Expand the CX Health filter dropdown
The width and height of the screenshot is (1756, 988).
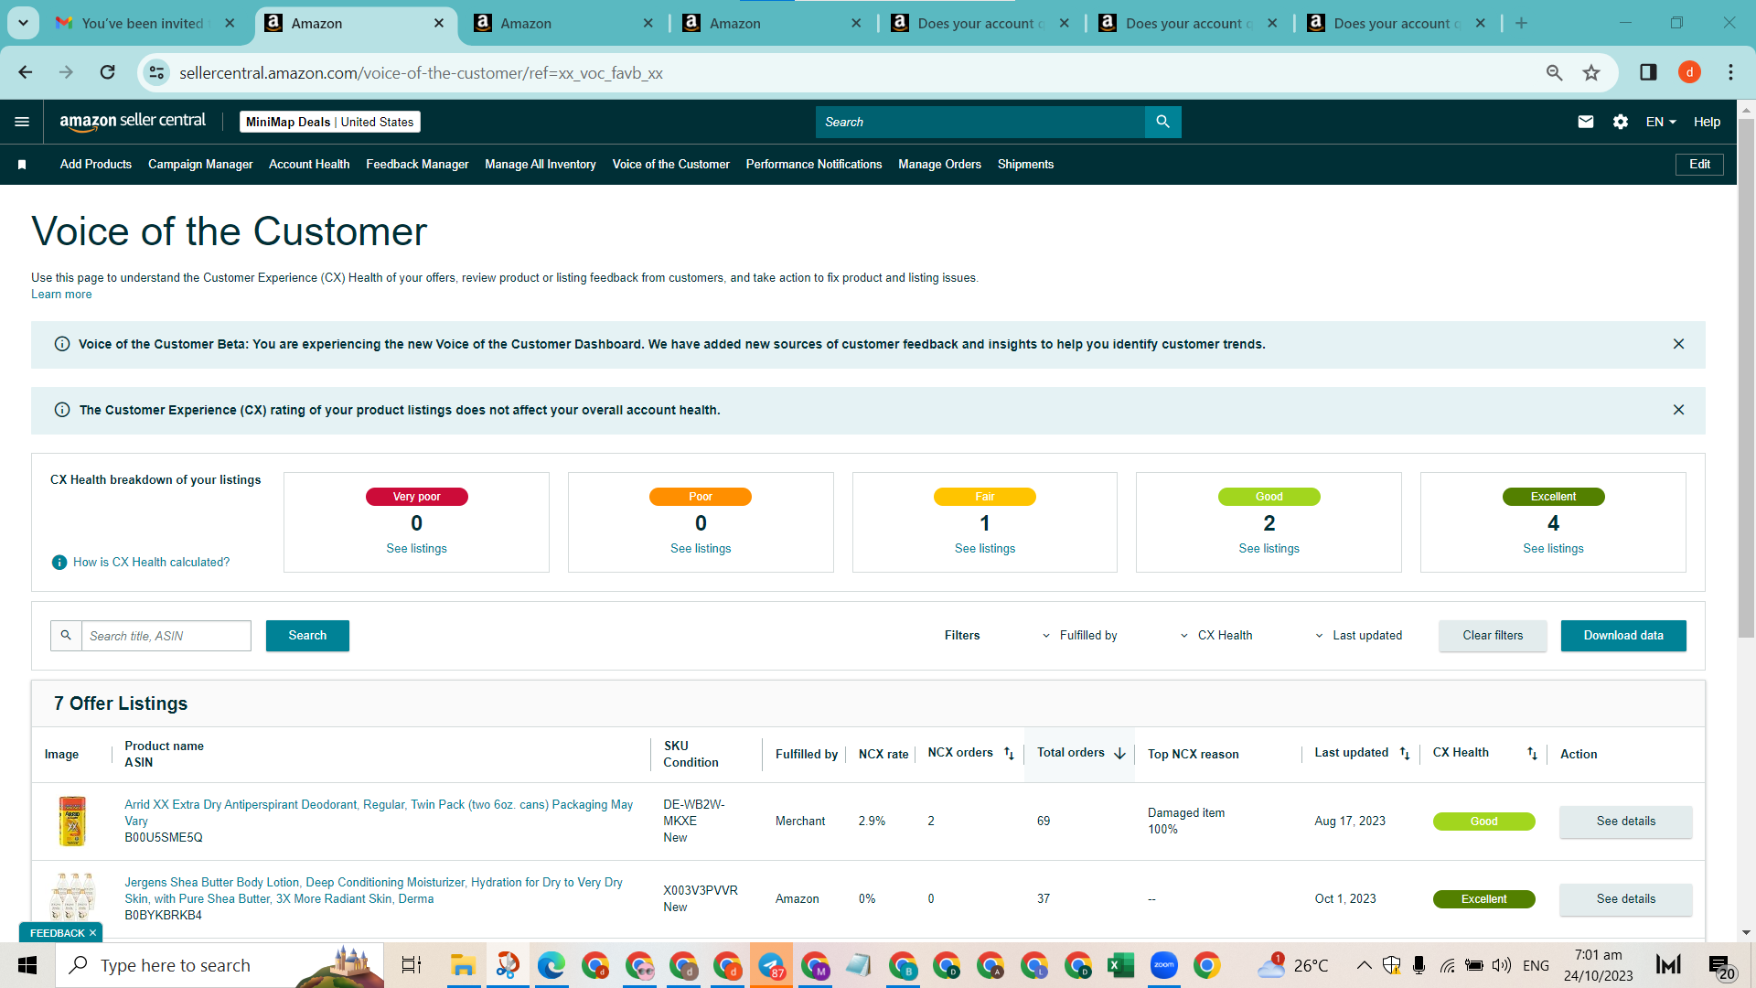pos(1216,636)
